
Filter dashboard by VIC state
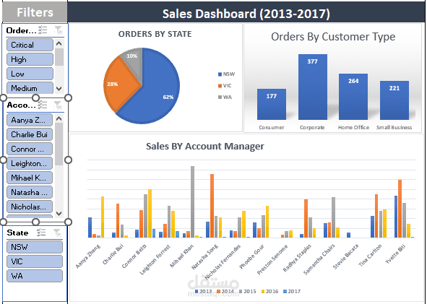pyautogui.click(x=35, y=261)
